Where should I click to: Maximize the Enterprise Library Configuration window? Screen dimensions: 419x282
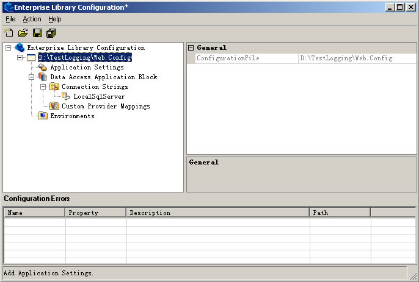399,7
